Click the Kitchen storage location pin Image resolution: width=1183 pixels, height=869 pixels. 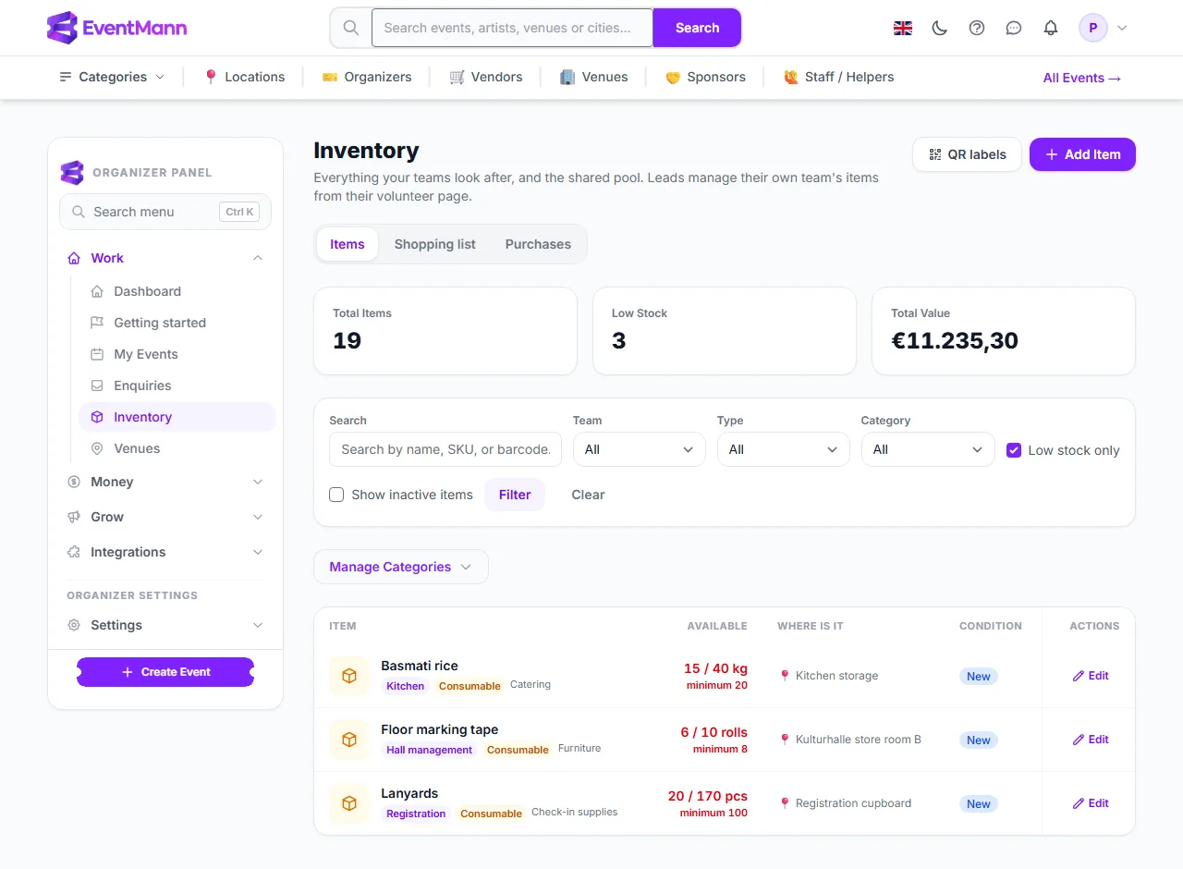[785, 676]
